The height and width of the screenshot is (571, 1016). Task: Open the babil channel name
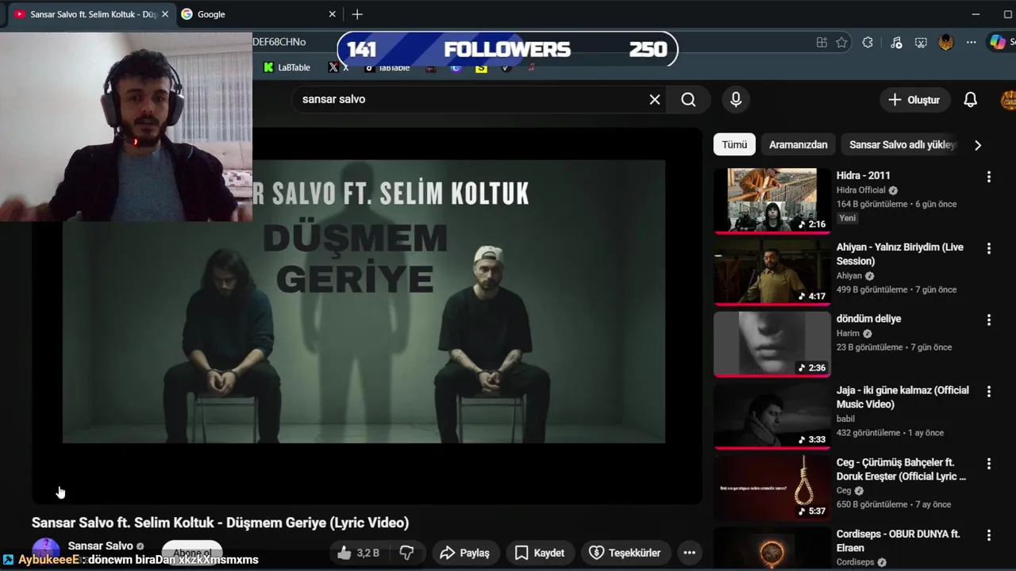point(845,419)
